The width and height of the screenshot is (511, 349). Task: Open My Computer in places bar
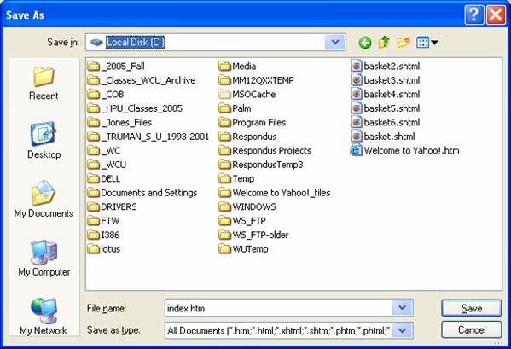coord(44,258)
